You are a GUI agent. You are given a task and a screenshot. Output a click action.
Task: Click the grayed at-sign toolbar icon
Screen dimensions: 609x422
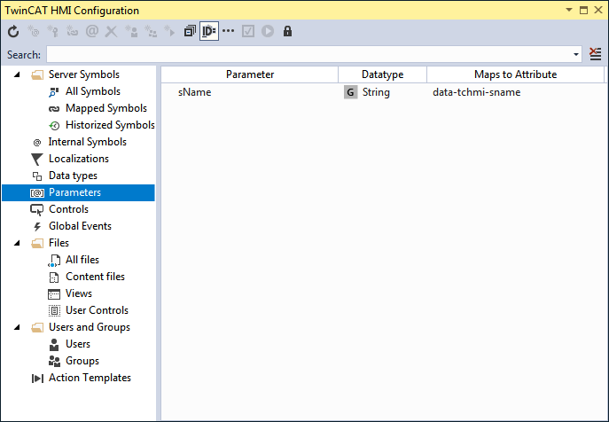pos(92,32)
